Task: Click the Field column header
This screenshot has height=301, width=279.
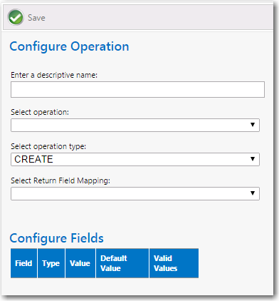Action: [x=23, y=263]
